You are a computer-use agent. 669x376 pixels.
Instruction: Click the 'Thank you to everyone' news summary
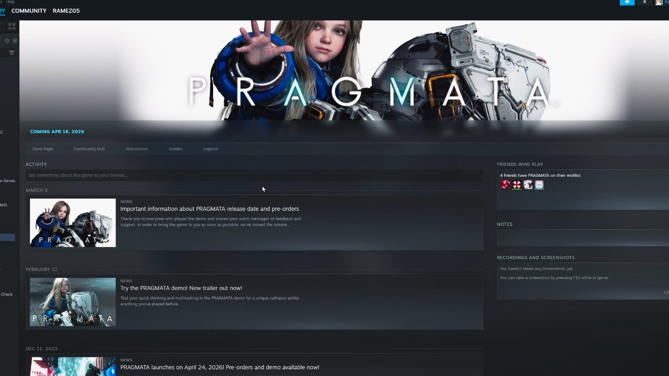point(211,222)
